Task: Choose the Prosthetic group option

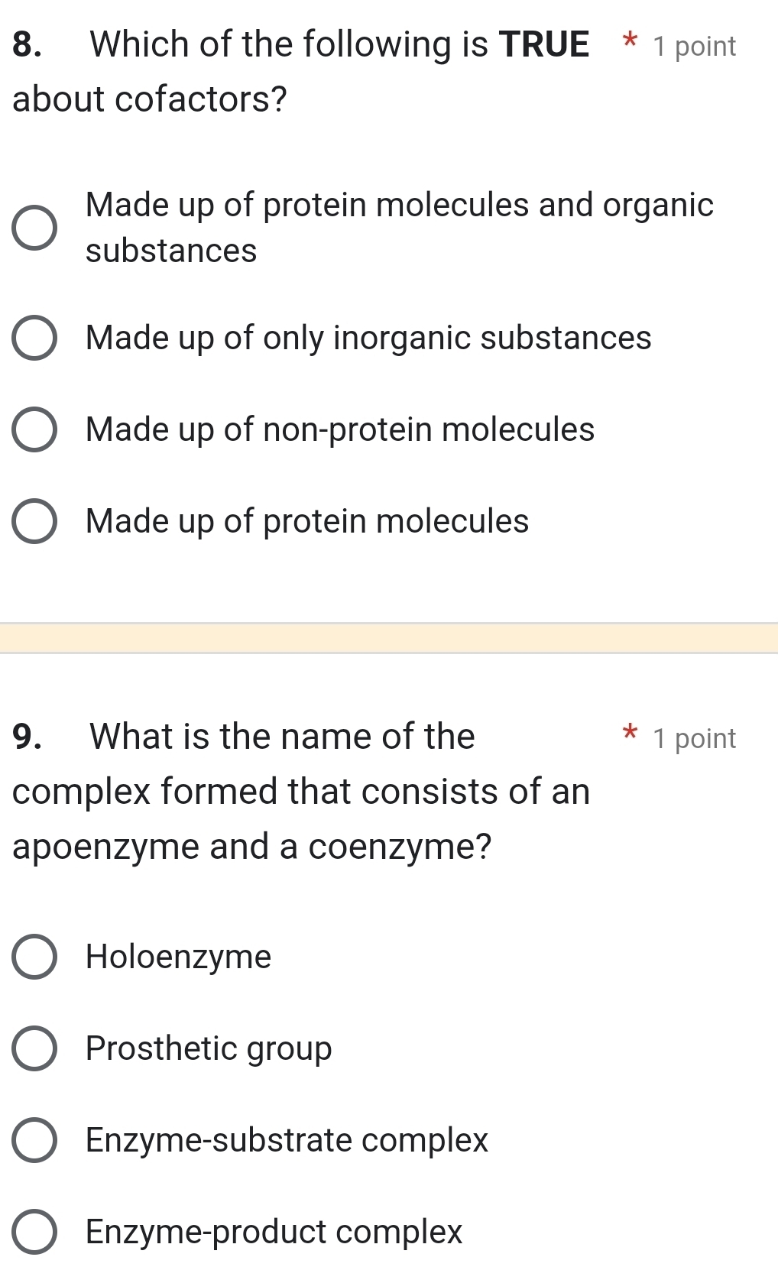Action: [34, 1048]
